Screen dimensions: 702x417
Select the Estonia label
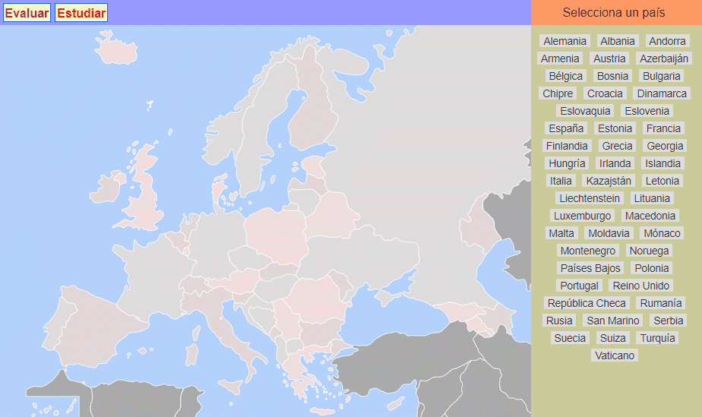click(615, 128)
